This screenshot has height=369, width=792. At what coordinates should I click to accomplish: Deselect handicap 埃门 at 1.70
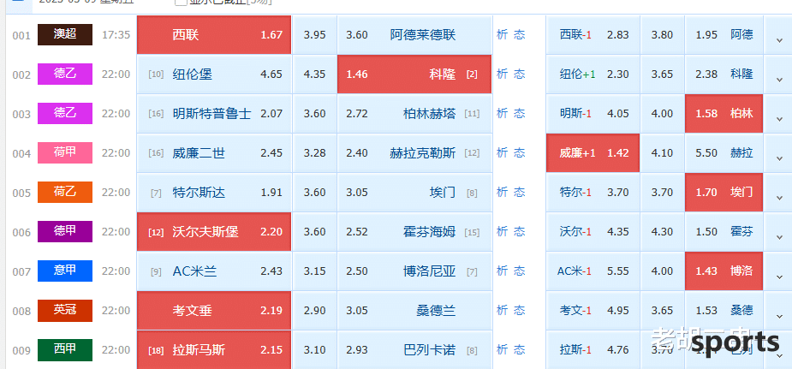pyautogui.click(x=724, y=193)
